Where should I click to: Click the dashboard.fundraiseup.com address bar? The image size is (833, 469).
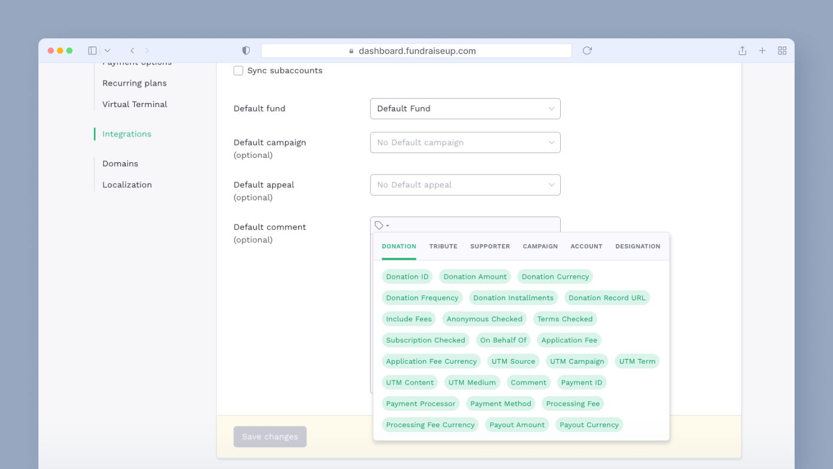[x=416, y=51]
